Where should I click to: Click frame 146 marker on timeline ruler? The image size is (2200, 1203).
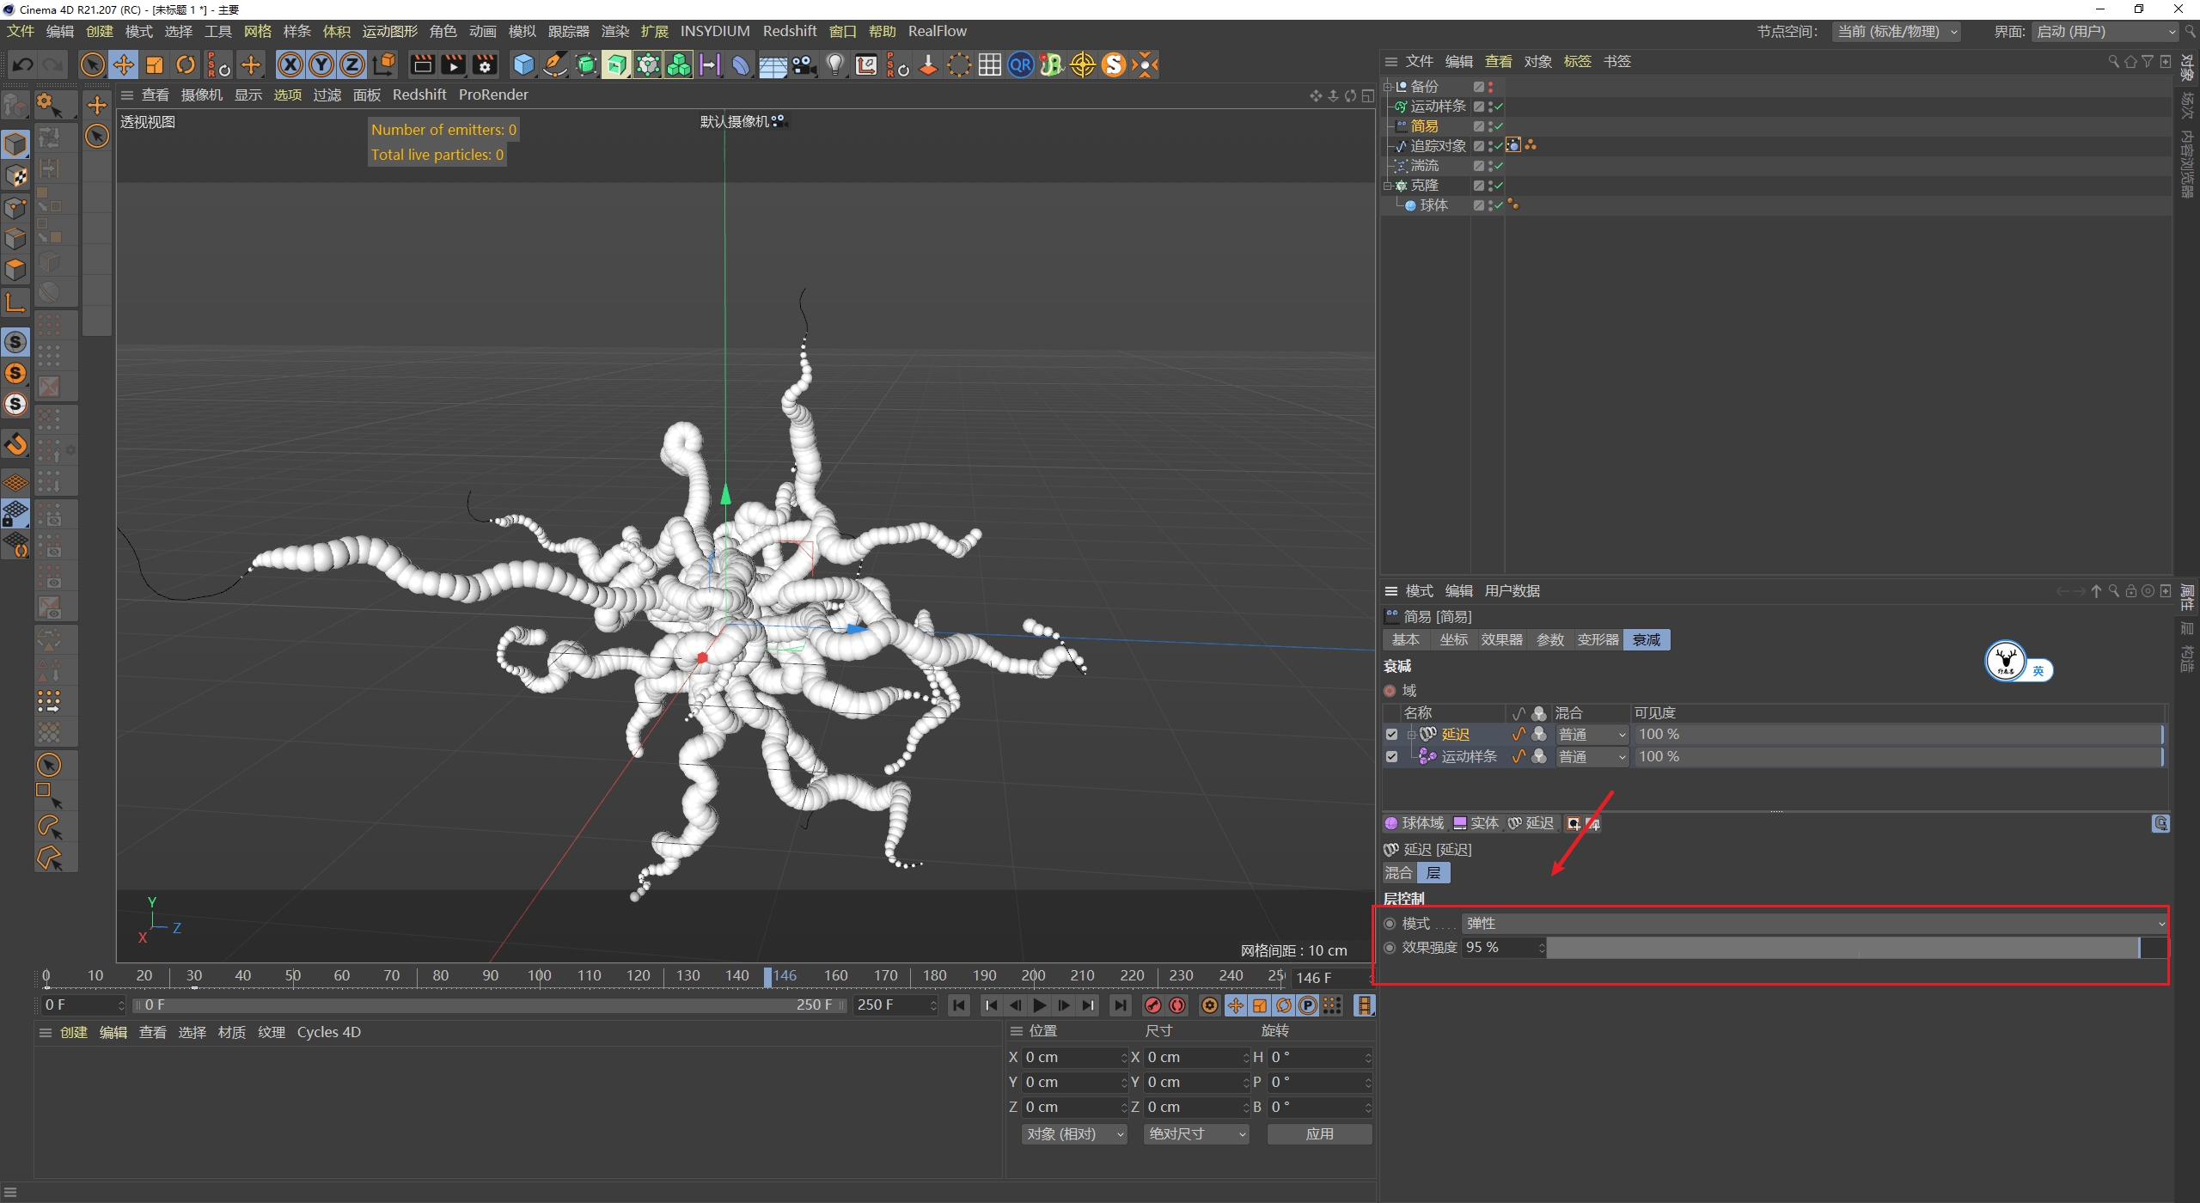[767, 976]
